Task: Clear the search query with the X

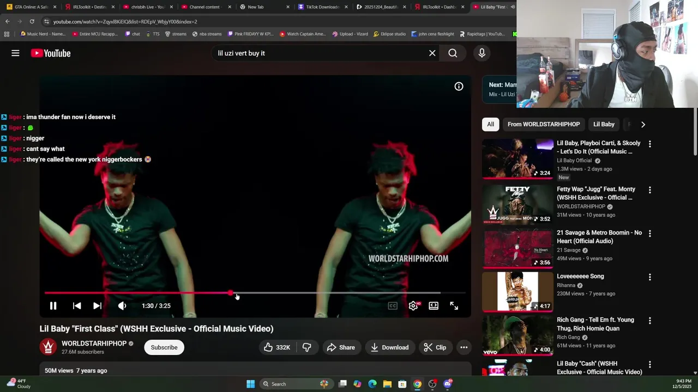Action: point(432,53)
